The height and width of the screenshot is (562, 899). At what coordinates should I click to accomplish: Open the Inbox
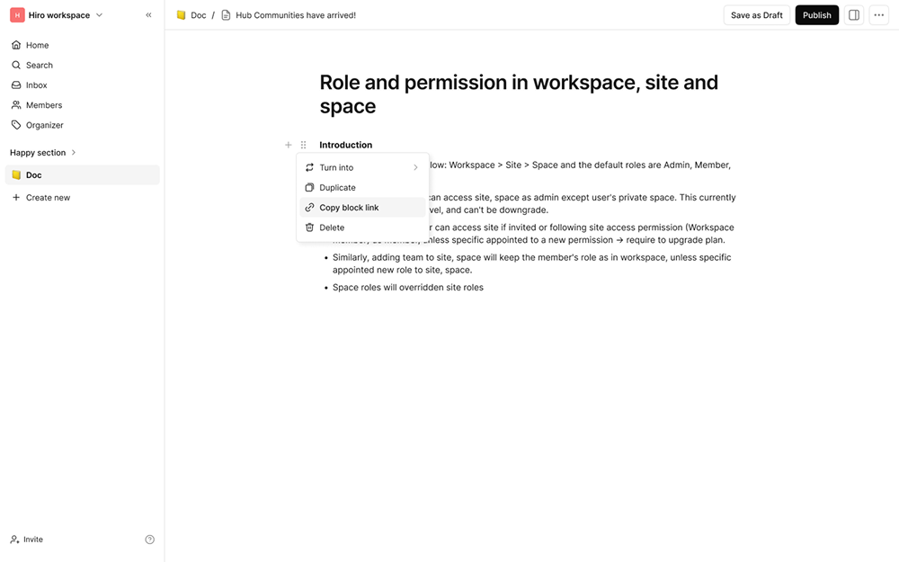[82, 85]
